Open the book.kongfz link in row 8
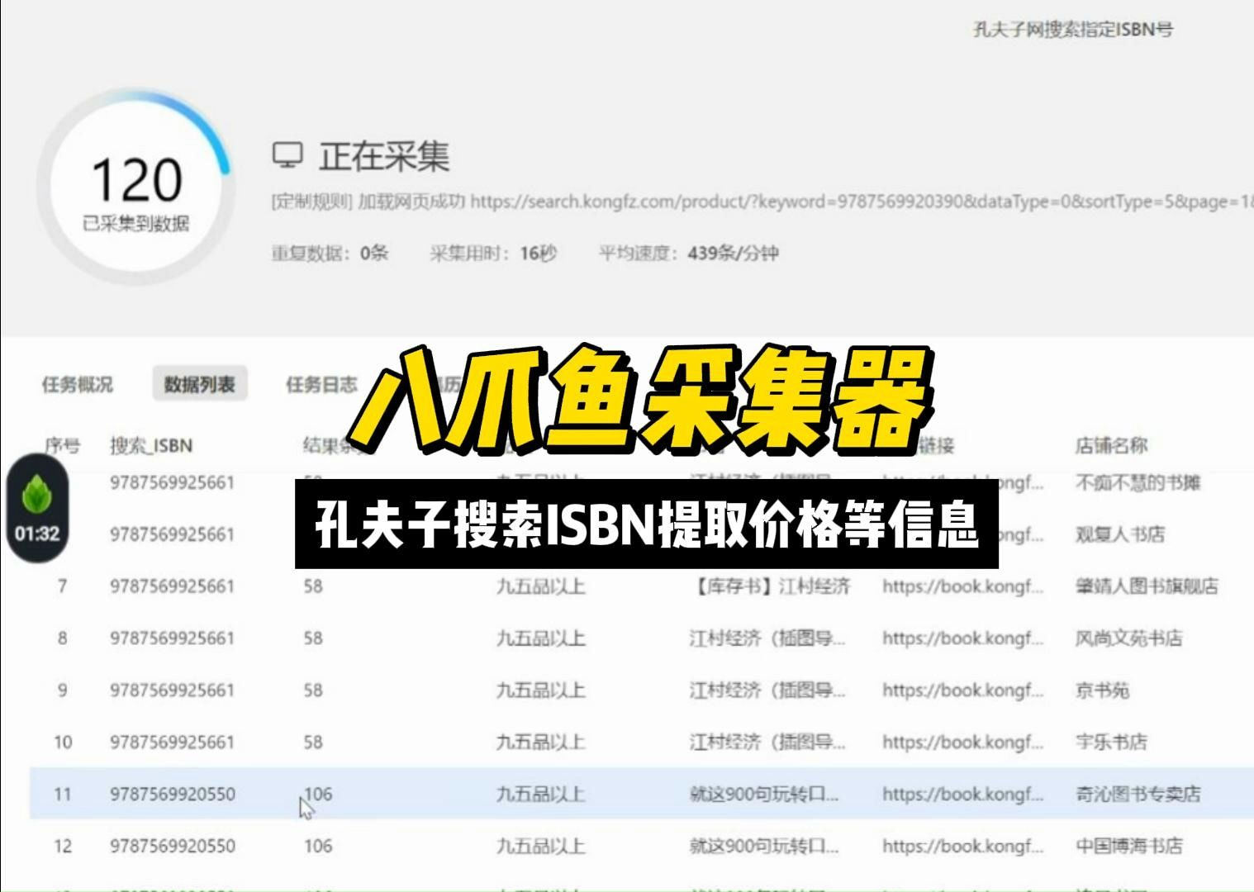 coord(962,638)
